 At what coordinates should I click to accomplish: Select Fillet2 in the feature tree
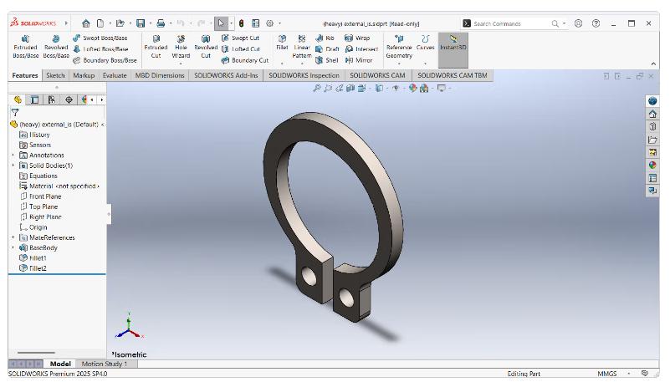point(38,268)
